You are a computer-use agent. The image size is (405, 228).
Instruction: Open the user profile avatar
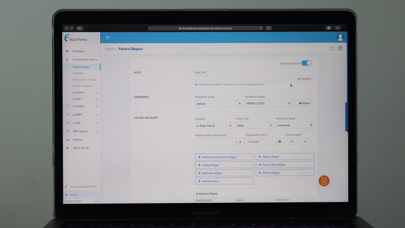340,37
